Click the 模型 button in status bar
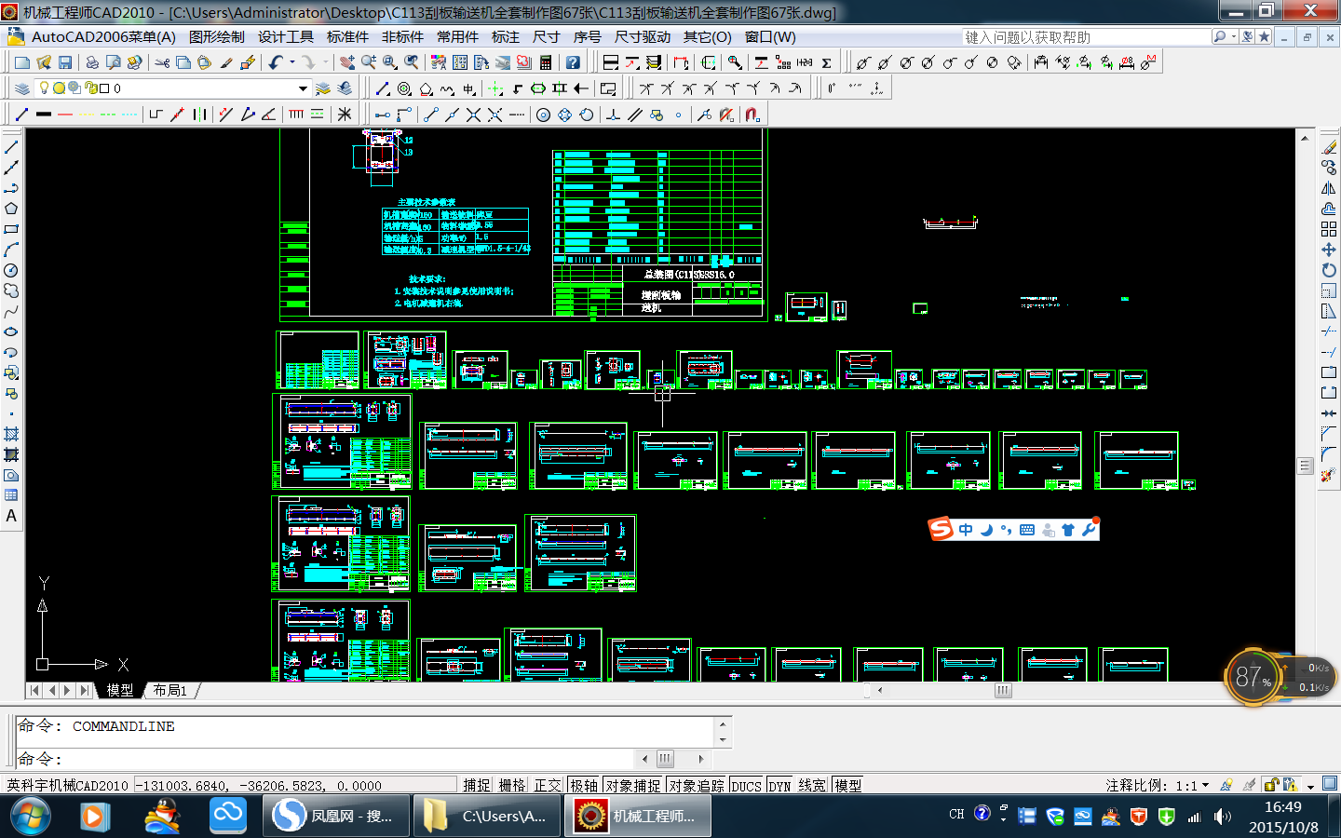Viewport: 1341px width, 838px height. tap(848, 785)
